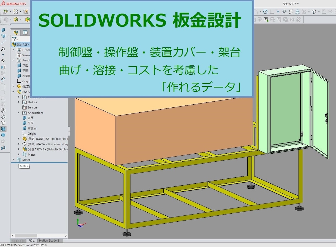The height and width of the screenshot is (247, 336).
Task: Select the (固定) 扉ASSY<1> component
Action: coord(45,144)
